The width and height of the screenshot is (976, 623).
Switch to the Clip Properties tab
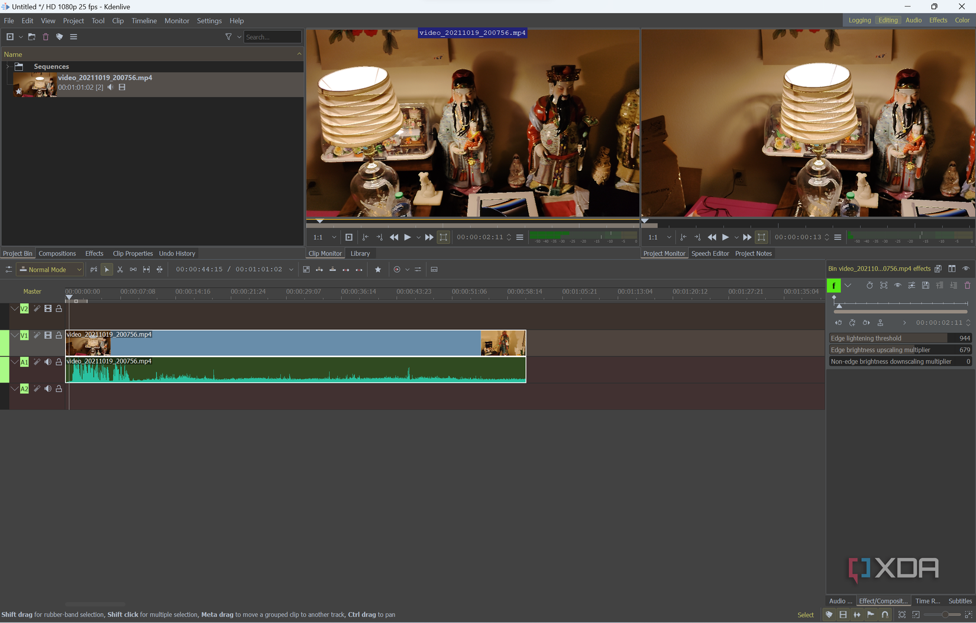tap(132, 254)
